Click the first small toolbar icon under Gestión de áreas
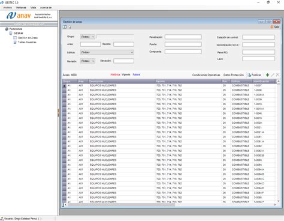 [65, 27]
